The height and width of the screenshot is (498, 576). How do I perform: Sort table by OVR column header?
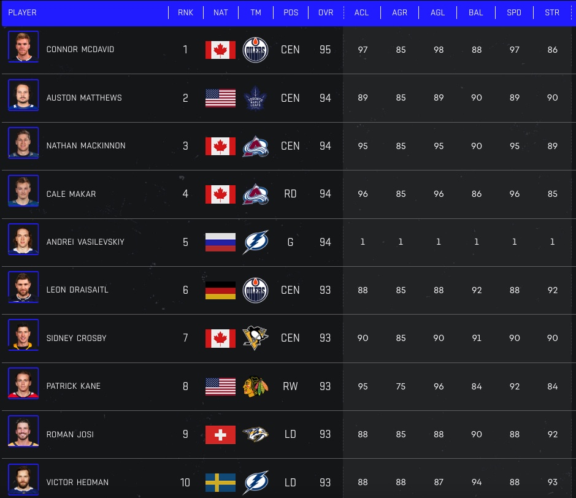pyautogui.click(x=325, y=12)
